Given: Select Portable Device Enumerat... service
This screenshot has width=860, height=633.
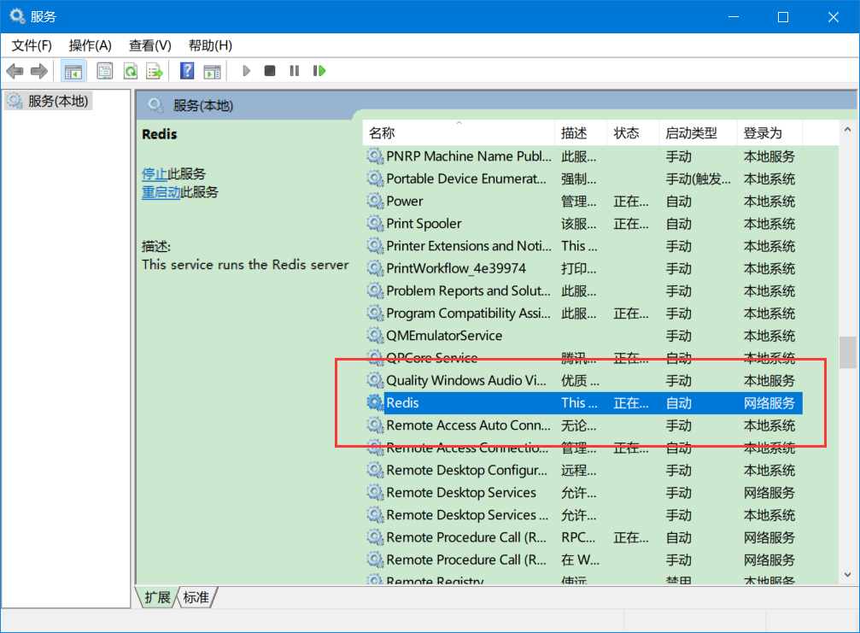Looking at the screenshot, I should 584,179.
